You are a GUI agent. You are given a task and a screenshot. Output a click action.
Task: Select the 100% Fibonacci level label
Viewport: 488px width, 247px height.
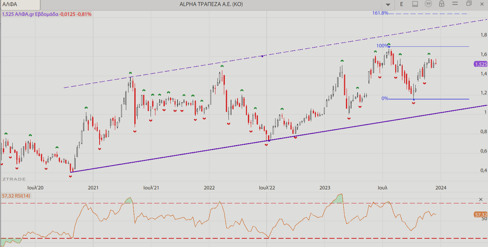pos(382,46)
